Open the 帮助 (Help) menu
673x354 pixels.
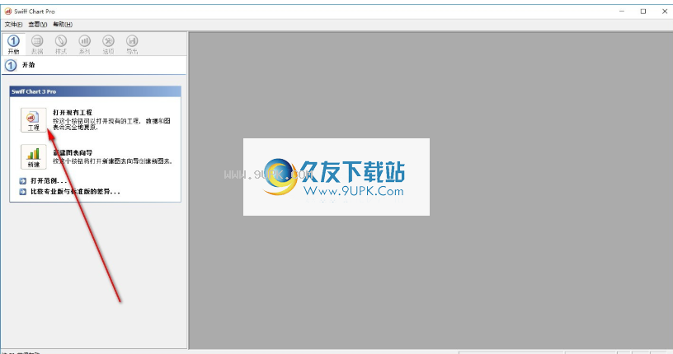[x=63, y=25]
